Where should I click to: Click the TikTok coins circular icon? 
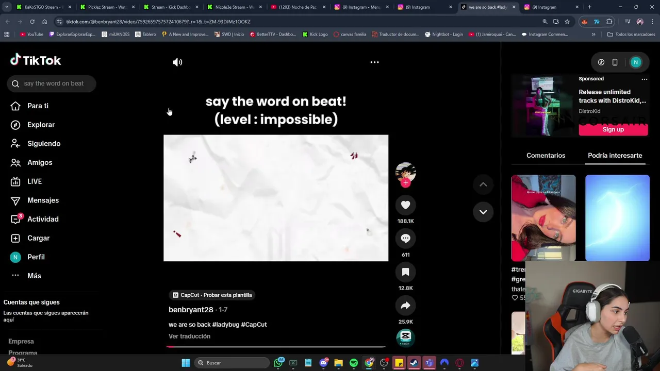click(601, 62)
